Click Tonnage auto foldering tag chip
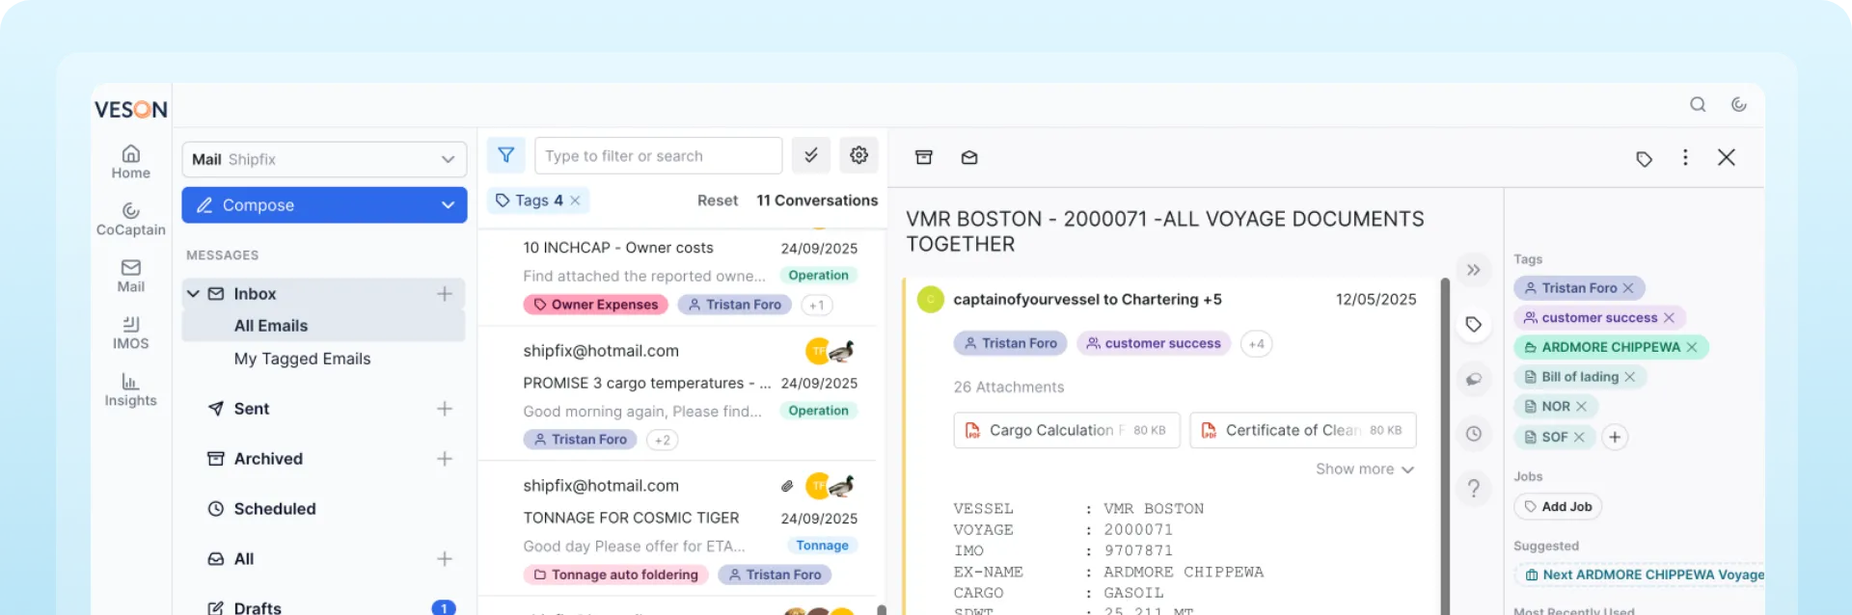The image size is (1852, 615). pos(615,575)
